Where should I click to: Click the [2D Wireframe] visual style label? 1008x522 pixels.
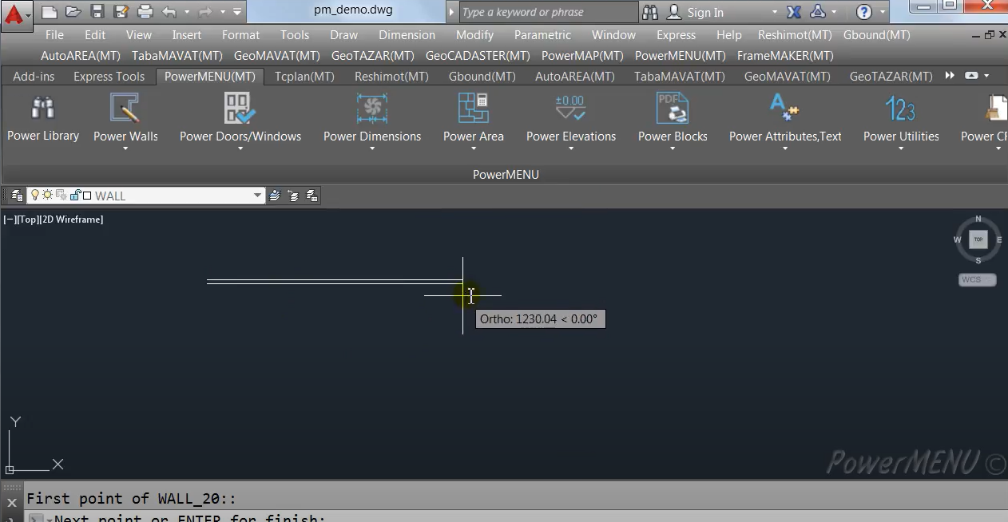click(71, 219)
